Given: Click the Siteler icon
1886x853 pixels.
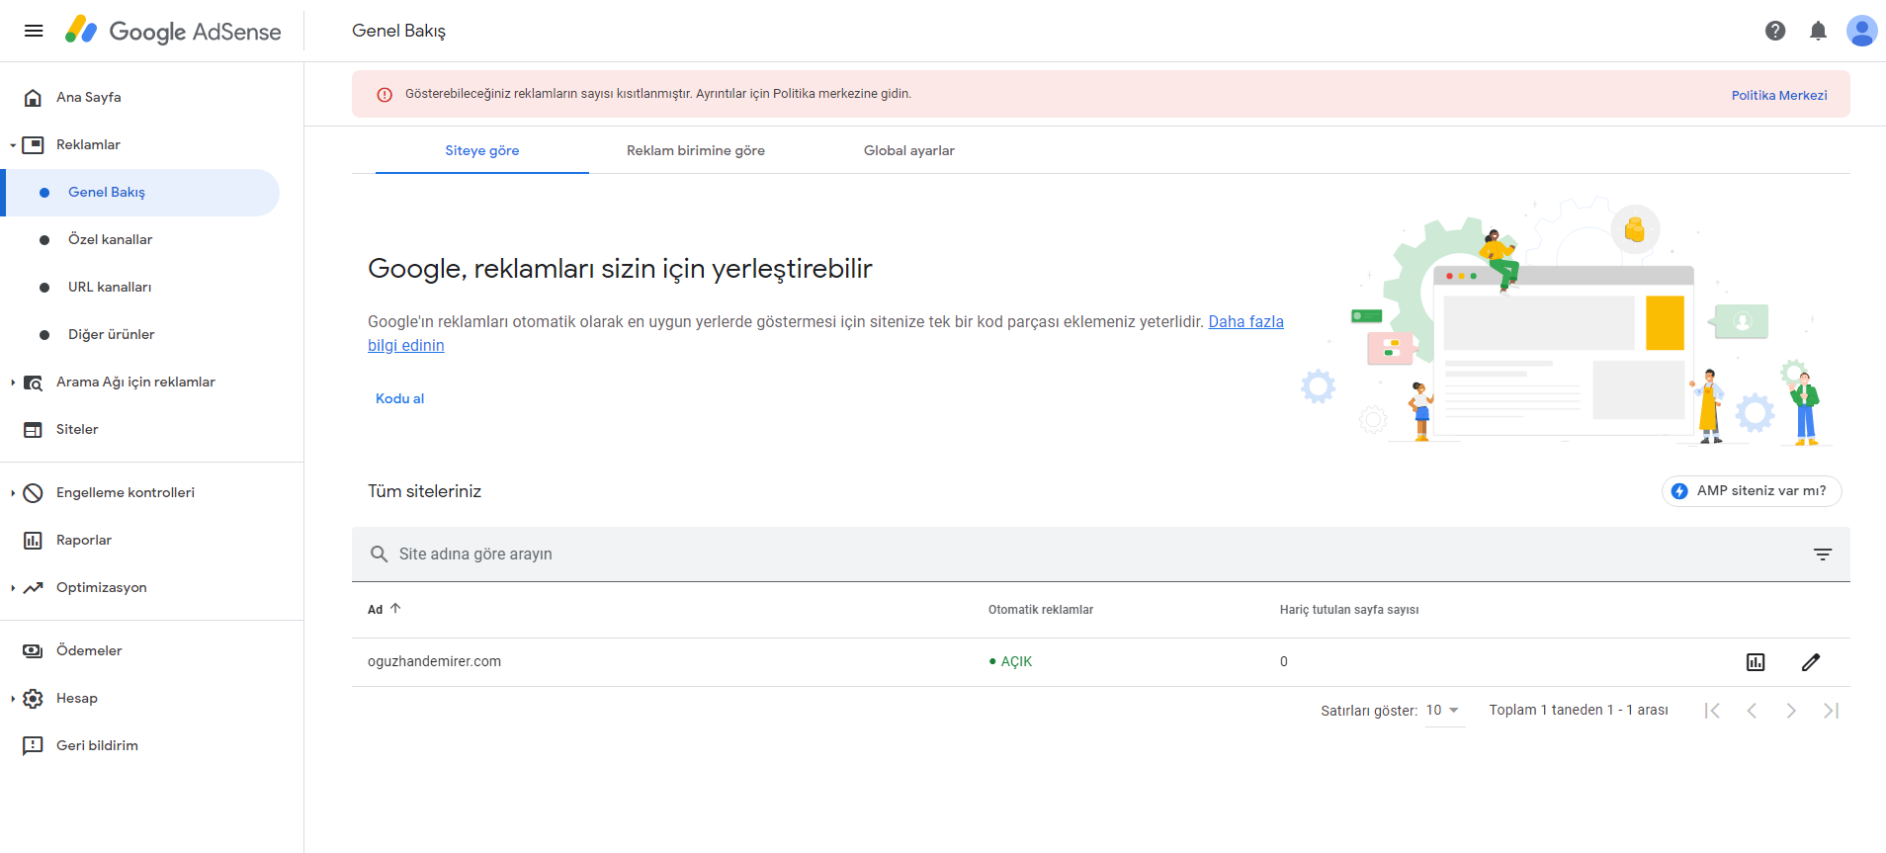Looking at the screenshot, I should [33, 429].
